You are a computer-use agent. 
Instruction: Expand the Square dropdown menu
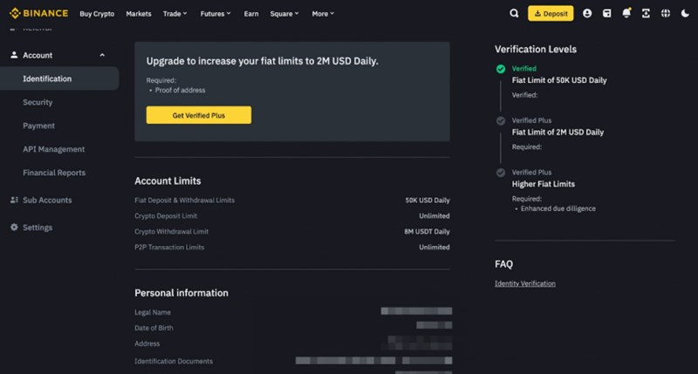(x=284, y=14)
